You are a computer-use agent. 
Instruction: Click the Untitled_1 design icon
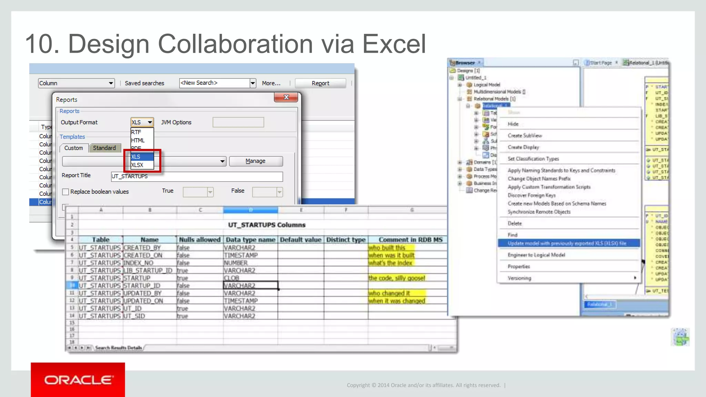click(x=461, y=78)
